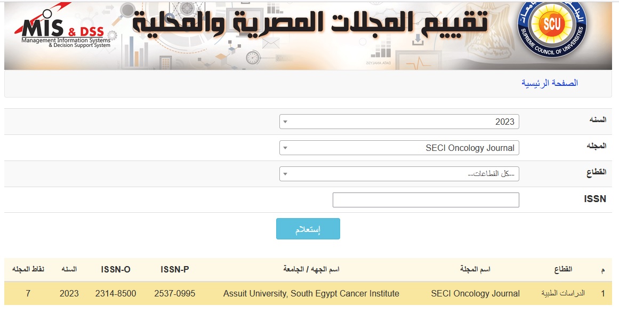The width and height of the screenshot is (619, 313).
Task: Click the القطاع column header
Action: click(x=564, y=270)
